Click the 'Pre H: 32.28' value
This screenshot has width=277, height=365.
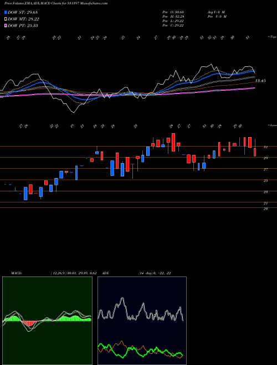click(173, 17)
